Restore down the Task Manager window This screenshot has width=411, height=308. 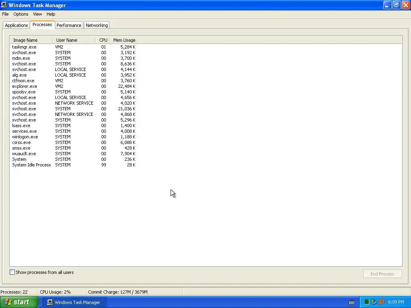396,5
